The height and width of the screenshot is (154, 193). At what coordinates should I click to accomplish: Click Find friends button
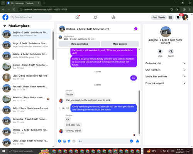pyautogui.click(x=159, y=17)
